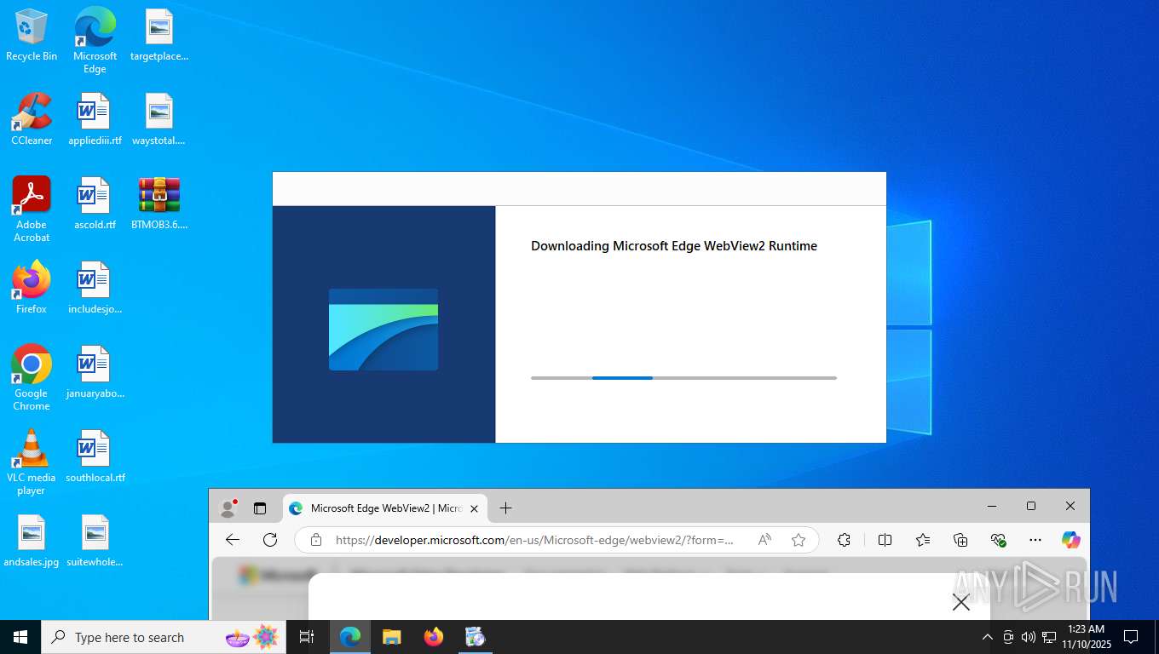Click the WebView2 installer logo image
1159x654 pixels.
383,330
